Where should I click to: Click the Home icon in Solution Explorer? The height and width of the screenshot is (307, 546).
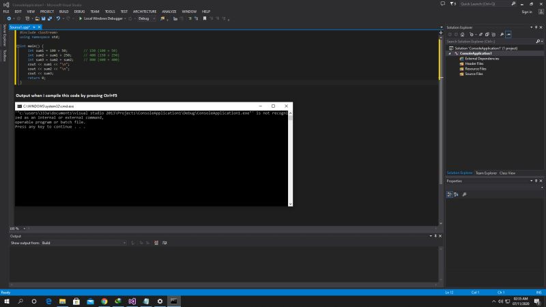[x=462, y=35]
